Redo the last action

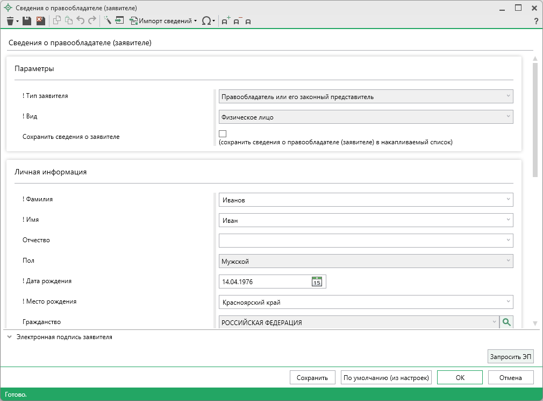pos(92,20)
